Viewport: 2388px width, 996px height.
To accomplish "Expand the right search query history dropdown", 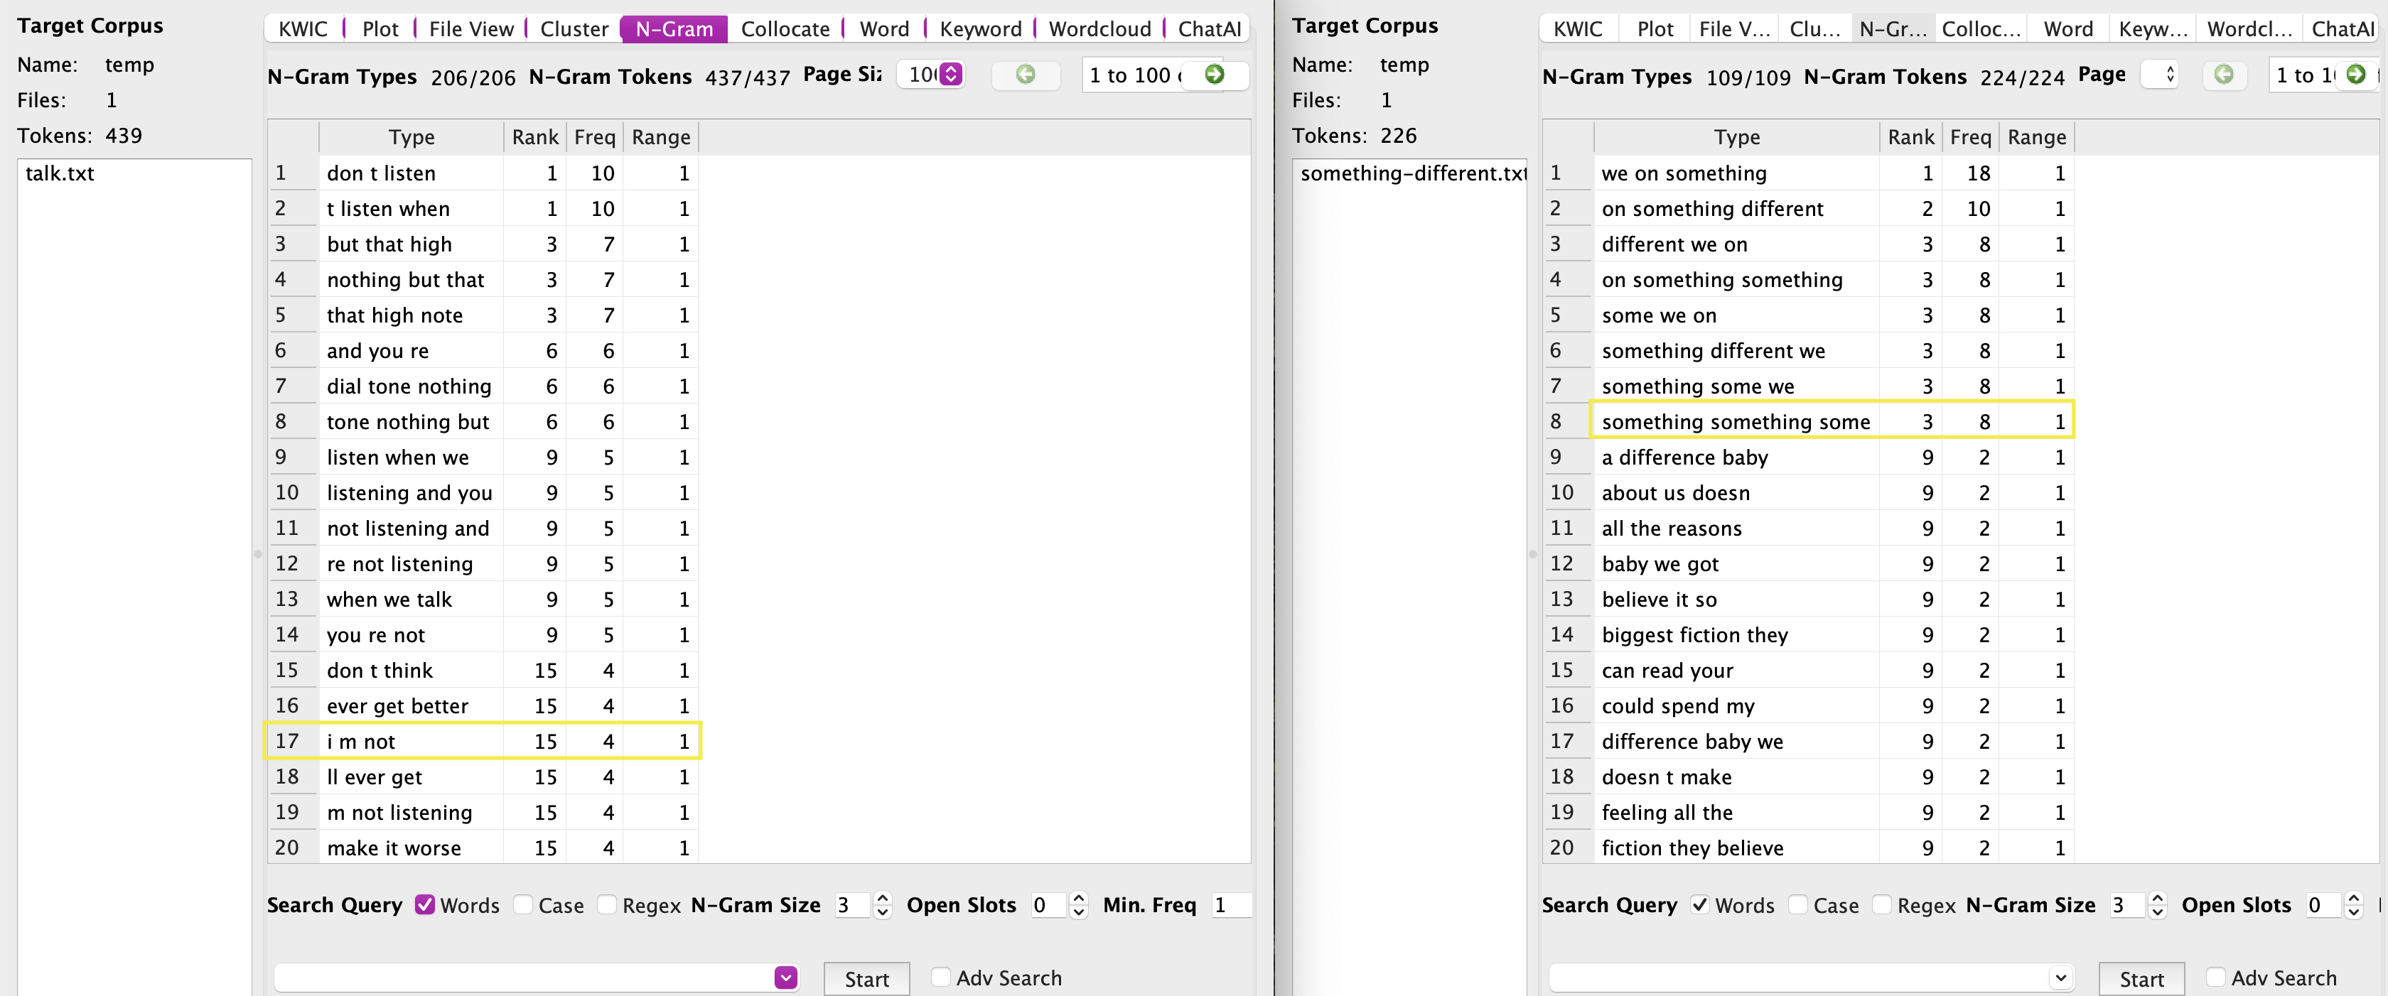I will (x=2060, y=978).
